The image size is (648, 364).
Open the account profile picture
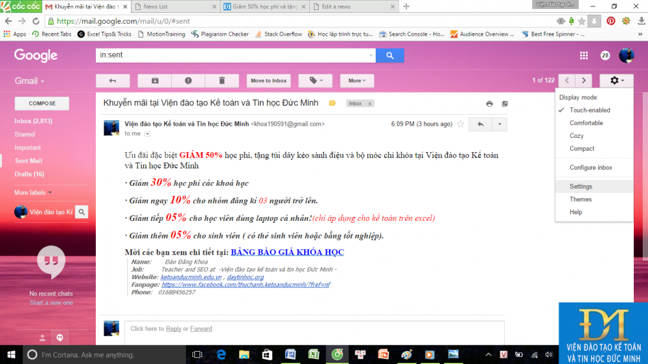627,55
